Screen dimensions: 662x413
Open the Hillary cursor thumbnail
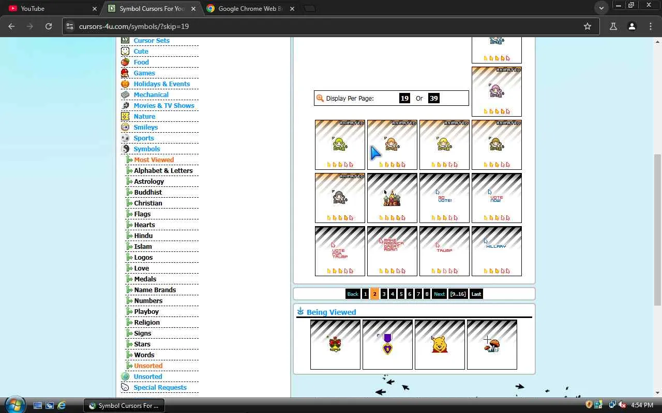point(496,251)
